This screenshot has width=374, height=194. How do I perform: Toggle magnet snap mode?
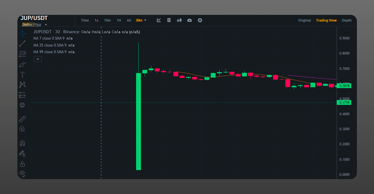[22, 143]
